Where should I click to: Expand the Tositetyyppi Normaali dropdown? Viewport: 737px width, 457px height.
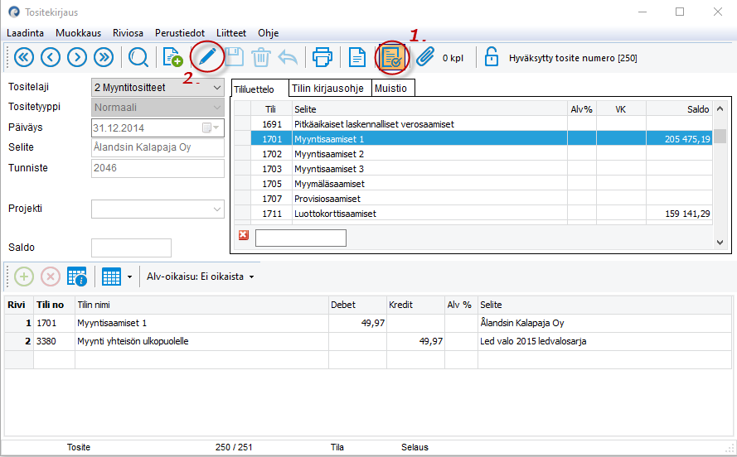[216, 108]
